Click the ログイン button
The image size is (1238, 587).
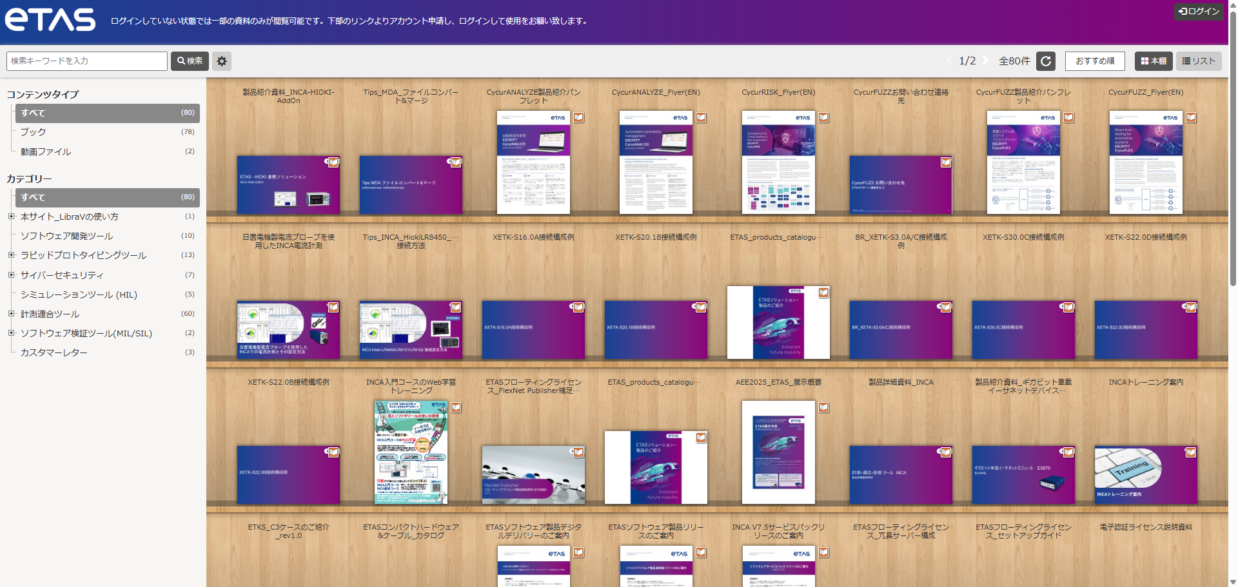pos(1198,12)
